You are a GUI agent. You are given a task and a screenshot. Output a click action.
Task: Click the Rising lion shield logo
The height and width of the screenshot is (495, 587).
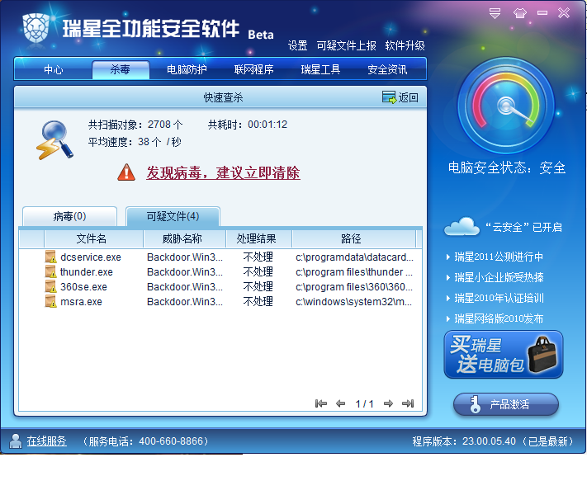pos(36,28)
